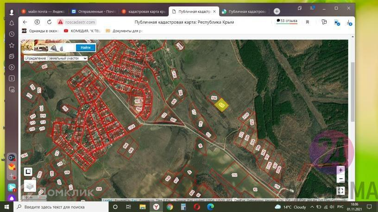
Task: Open the messenger icon in sidebar
Action: click(12, 187)
